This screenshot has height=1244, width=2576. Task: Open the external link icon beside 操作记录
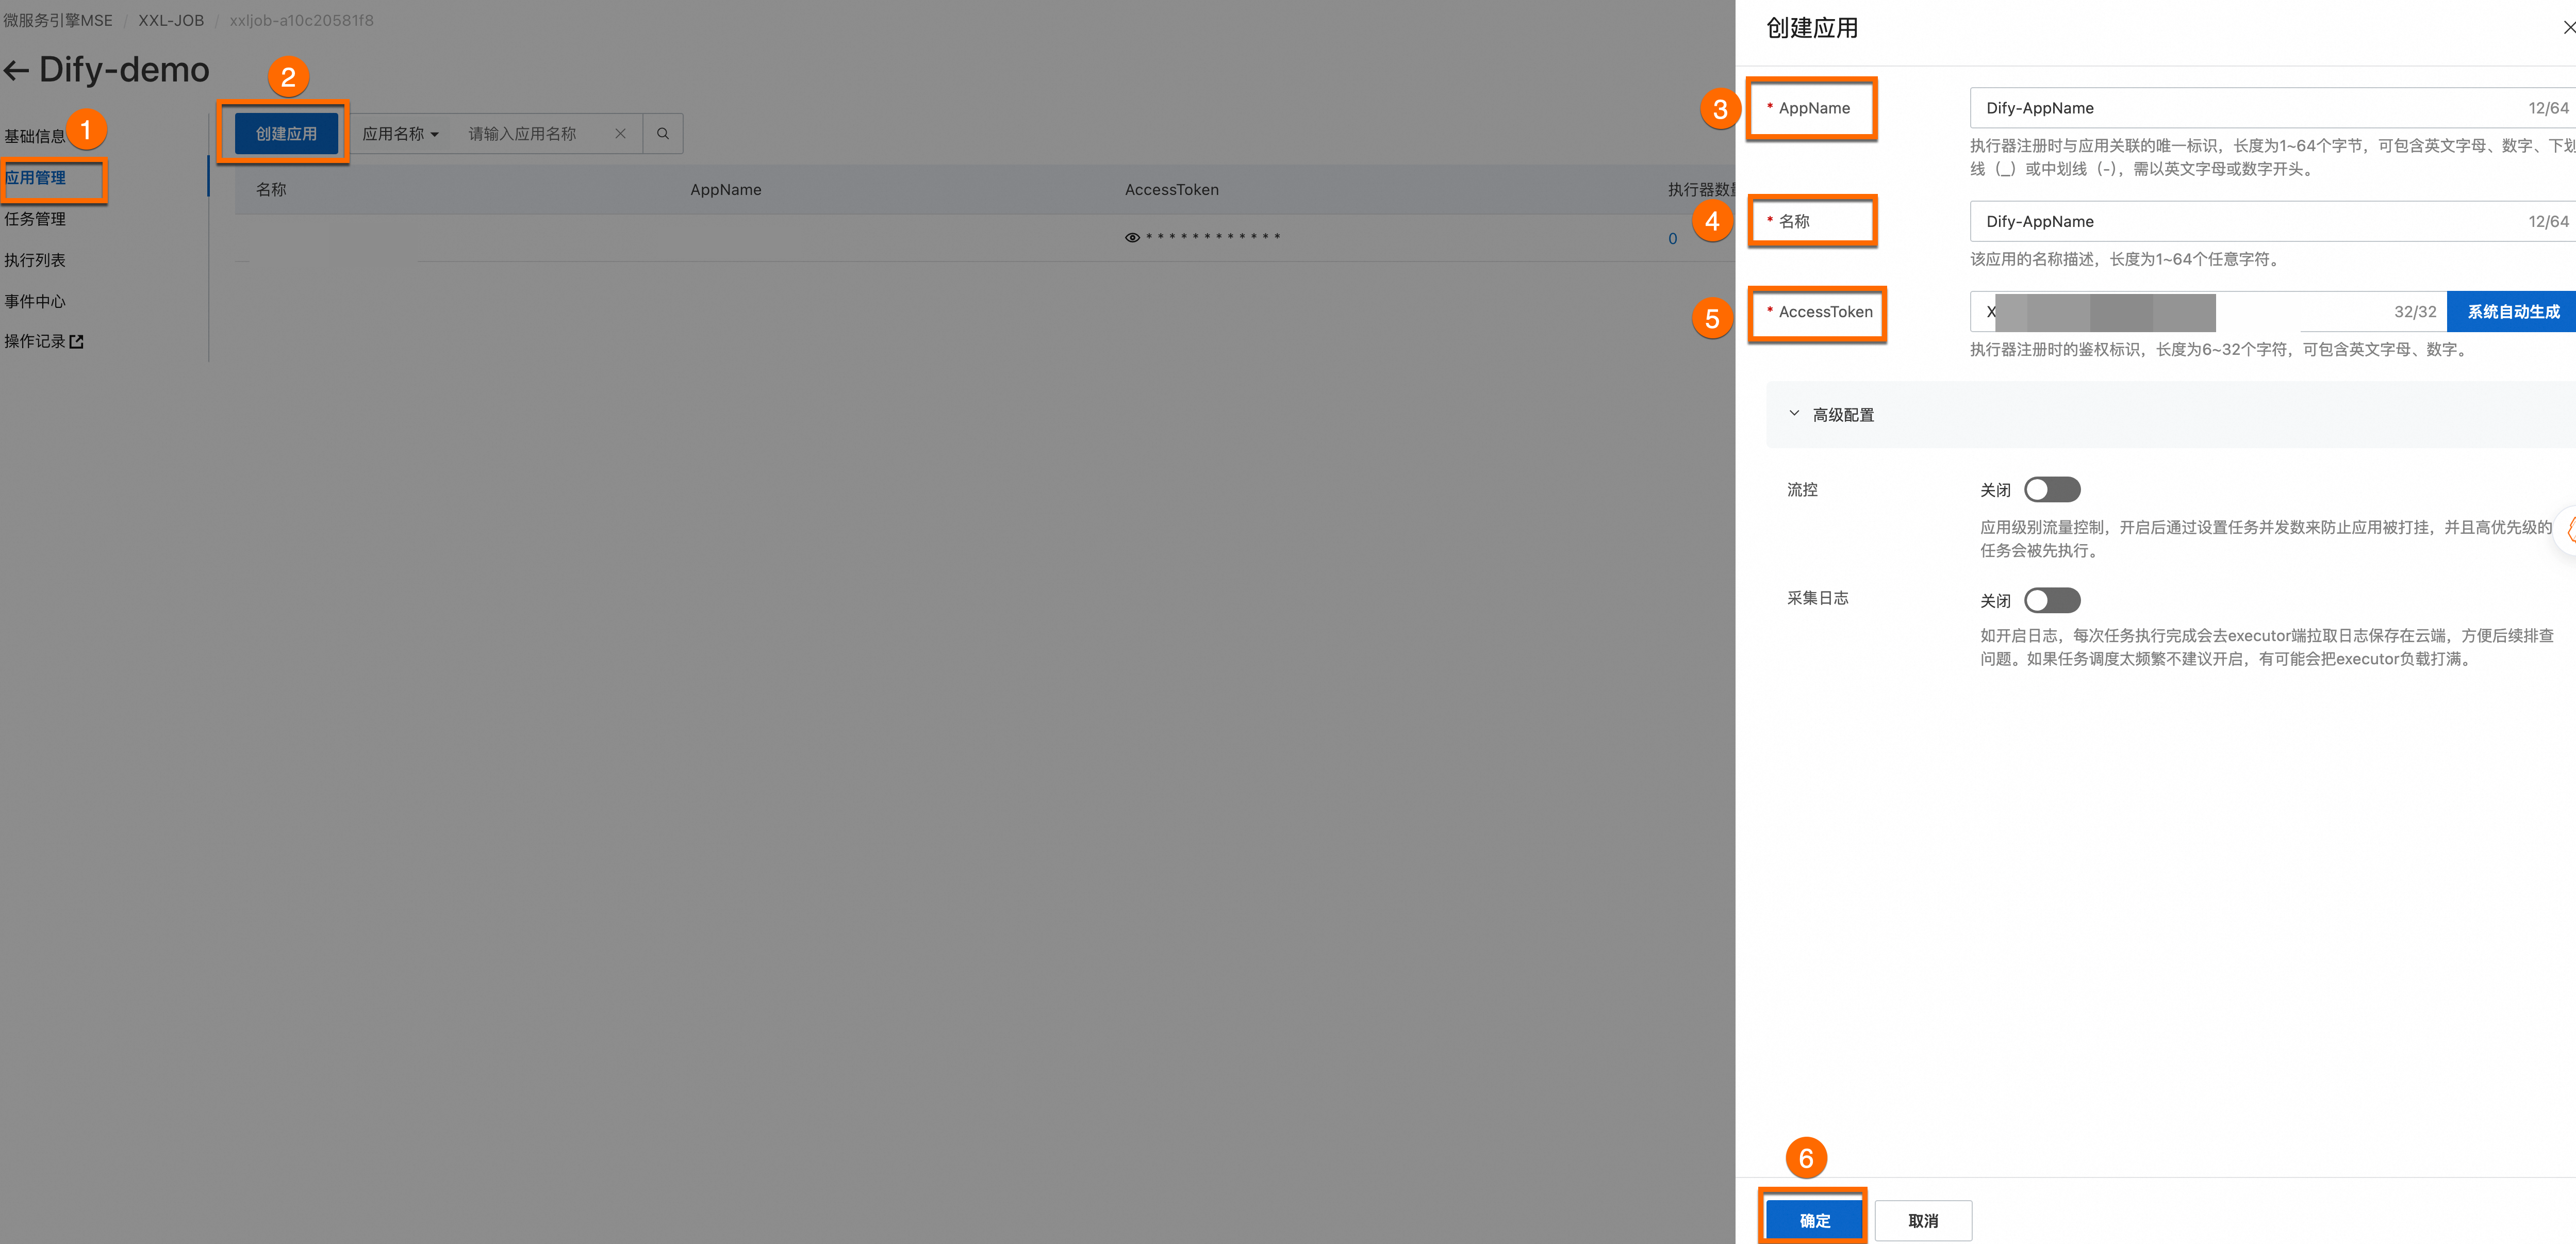pyautogui.click(x=77, y=342)
